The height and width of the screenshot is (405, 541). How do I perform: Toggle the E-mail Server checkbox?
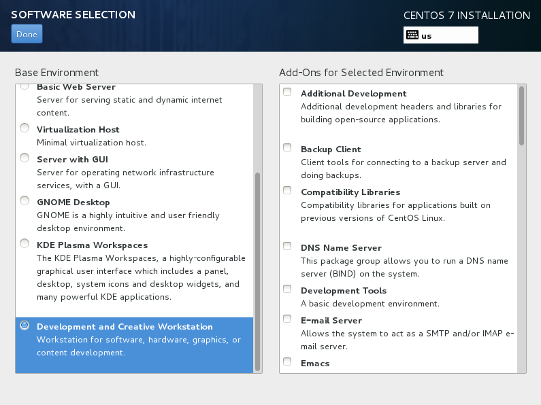(287, 319)
